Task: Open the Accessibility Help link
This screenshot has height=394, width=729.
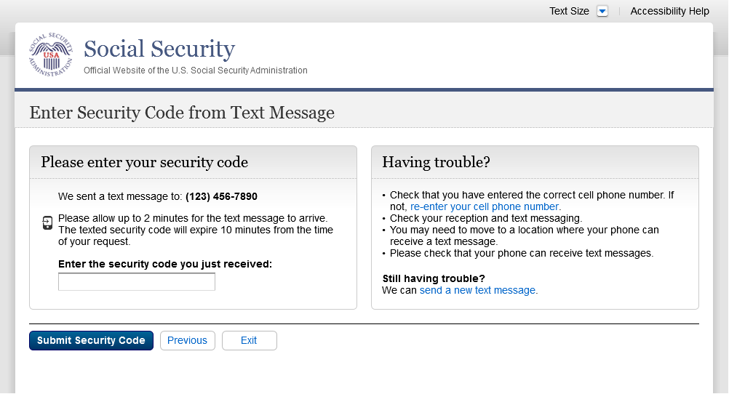Action: (669, 11)
